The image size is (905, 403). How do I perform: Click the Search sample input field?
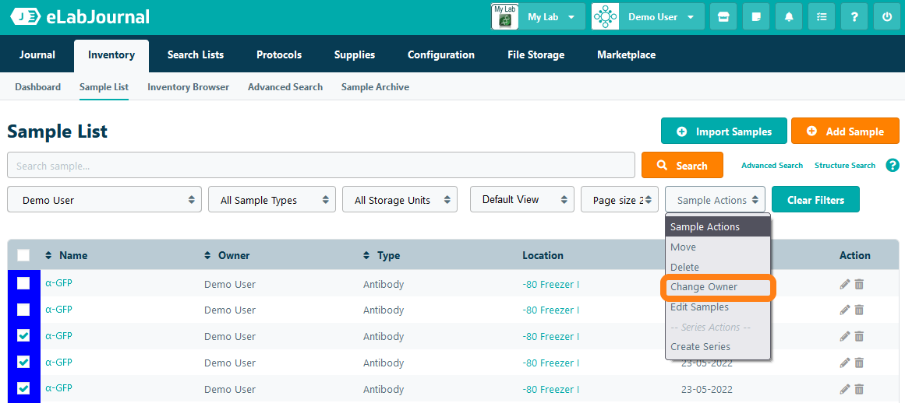(320, 166)
